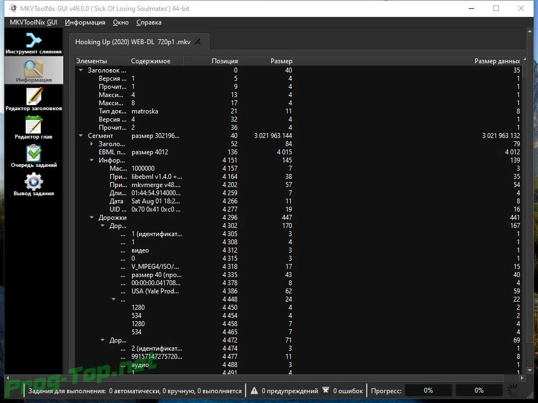Sort by the Размер данных column header
Viewport: 538px width, 403px height.
(407, 61)
